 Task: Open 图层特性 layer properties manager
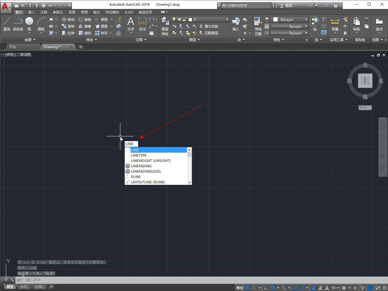point(165,26)
